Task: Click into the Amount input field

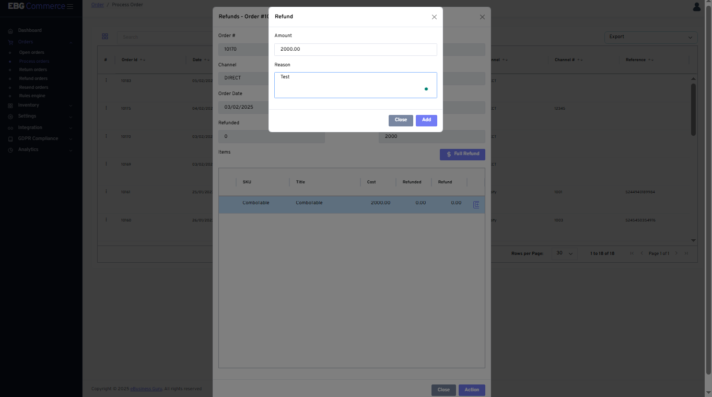Action: click(x=355, y=50)
